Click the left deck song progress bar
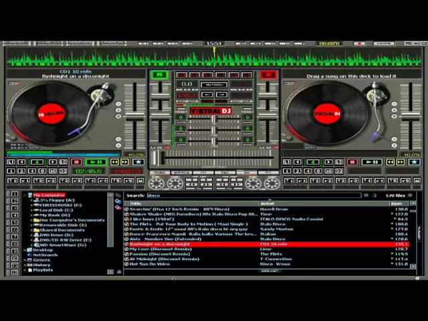Image resolution: width=428 pixels, height=321 pixels. [64, 154]
